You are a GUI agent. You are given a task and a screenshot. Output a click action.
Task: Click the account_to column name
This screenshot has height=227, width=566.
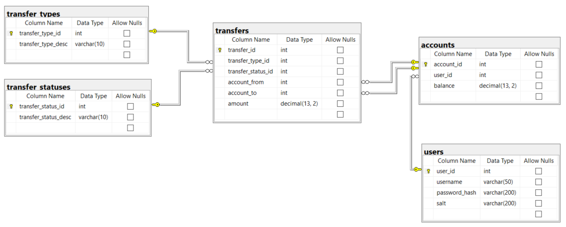(x=242, y=93)
